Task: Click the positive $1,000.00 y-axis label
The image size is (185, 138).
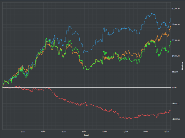Action: click(176, 56)
